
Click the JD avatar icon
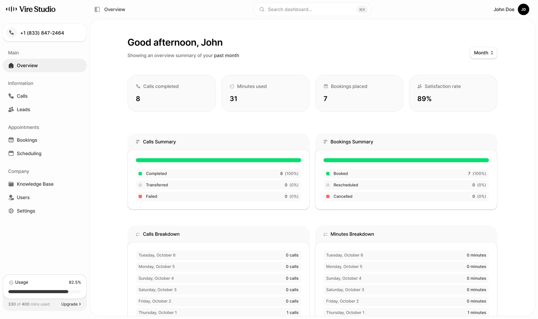coord(523,10)
